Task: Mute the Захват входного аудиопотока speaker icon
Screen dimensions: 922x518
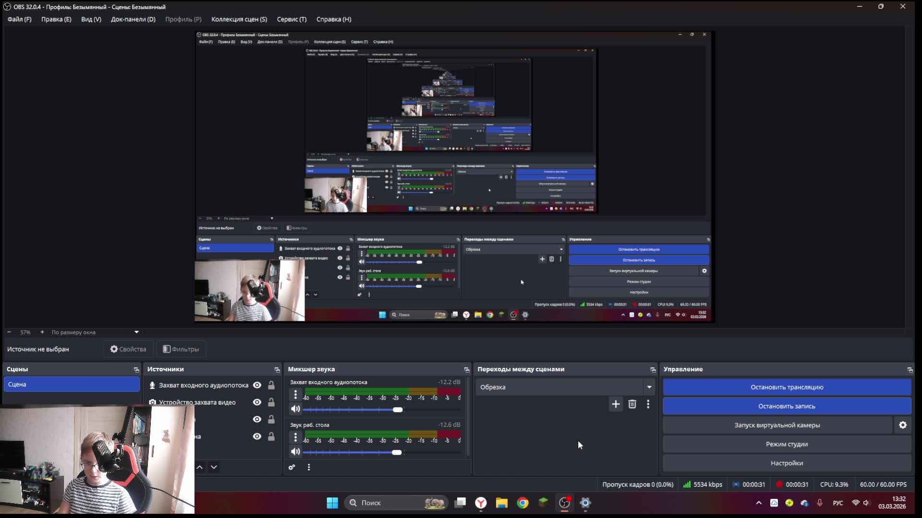Action: 295,409
